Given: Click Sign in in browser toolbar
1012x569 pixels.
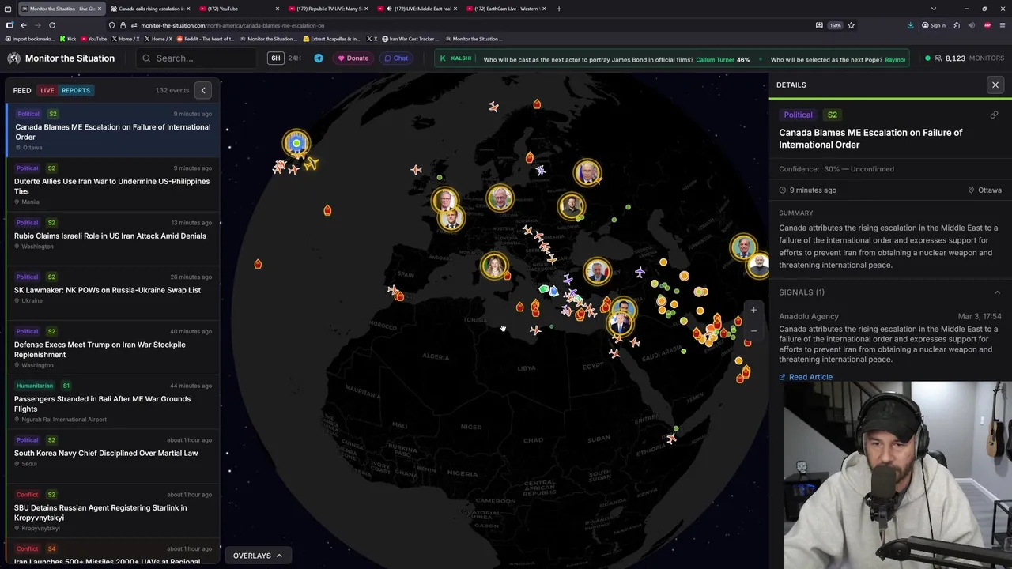Looking at the screenshot, I should pos(934,25).
